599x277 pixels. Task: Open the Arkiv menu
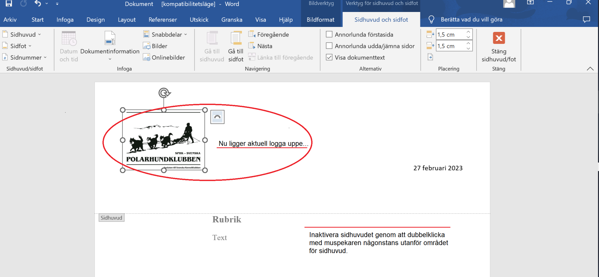pyautogui.click(x=10, y=20)
